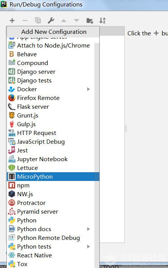
Task: Select Pyramid server configuration
Action: [x=50, y=212]
